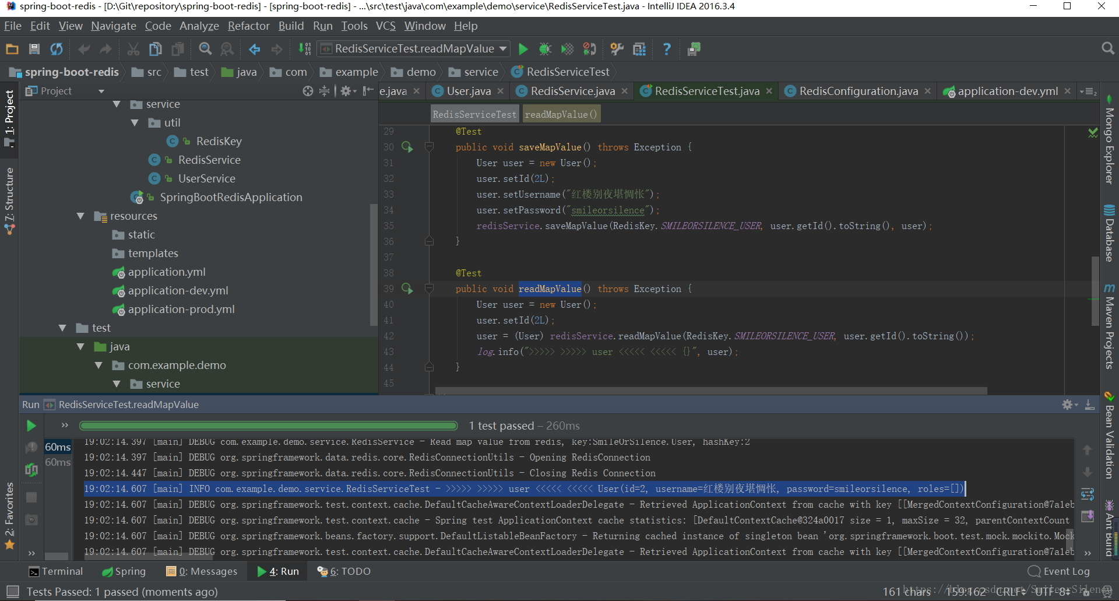This screenshot has height=601, width=1119.
Task: Click the Find magnifier icon in toolbar
Action: tap(205, 49)
